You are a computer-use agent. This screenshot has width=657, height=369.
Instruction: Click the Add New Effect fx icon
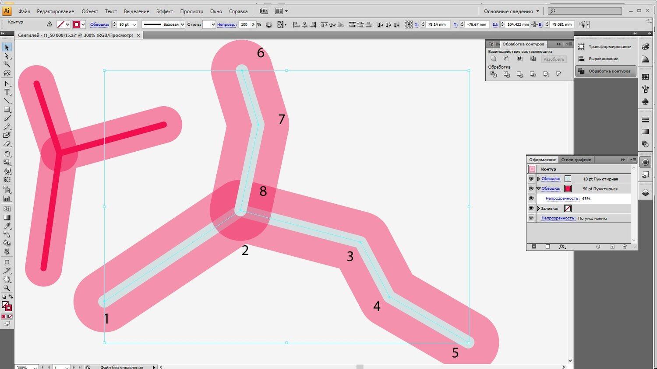(562, 247)
